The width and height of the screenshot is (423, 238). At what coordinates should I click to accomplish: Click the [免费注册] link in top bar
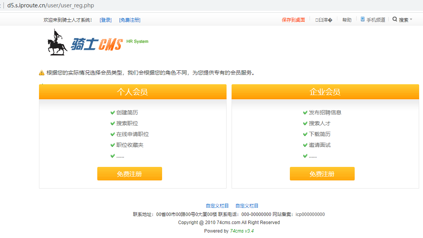[x=130, y=20]
